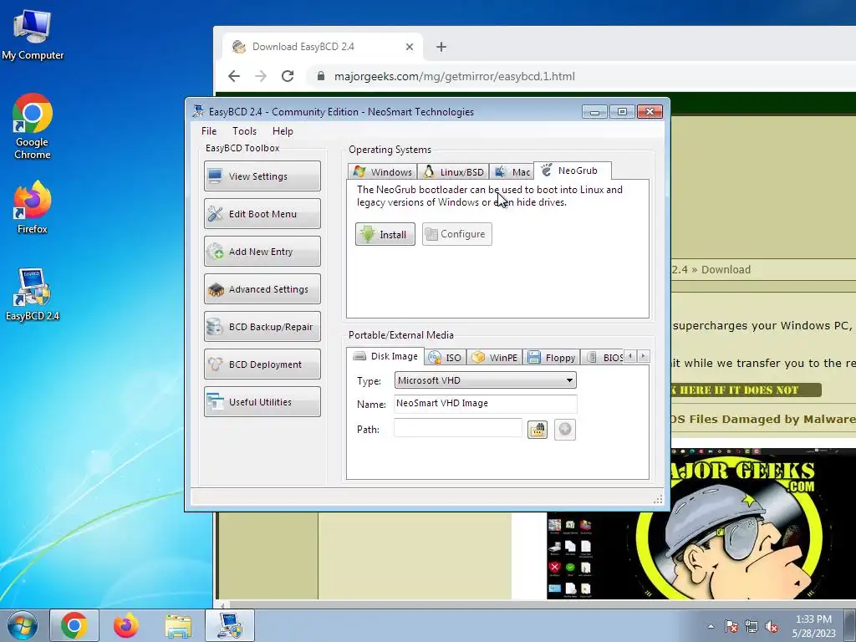Open BCD Deployment section
This screenshot has height=642, width=856.
[x=262, y=364]
